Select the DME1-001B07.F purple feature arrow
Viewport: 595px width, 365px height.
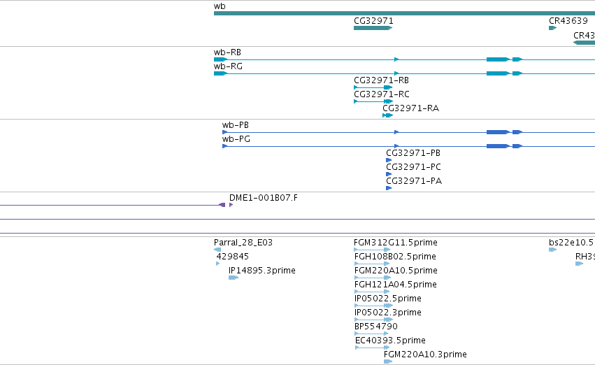231,205
